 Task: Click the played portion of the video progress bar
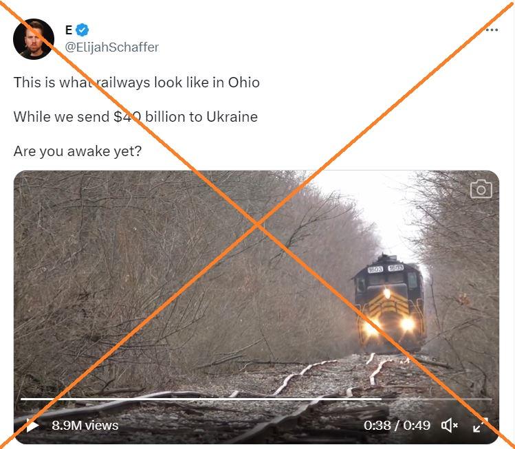[x=201, y=399]
